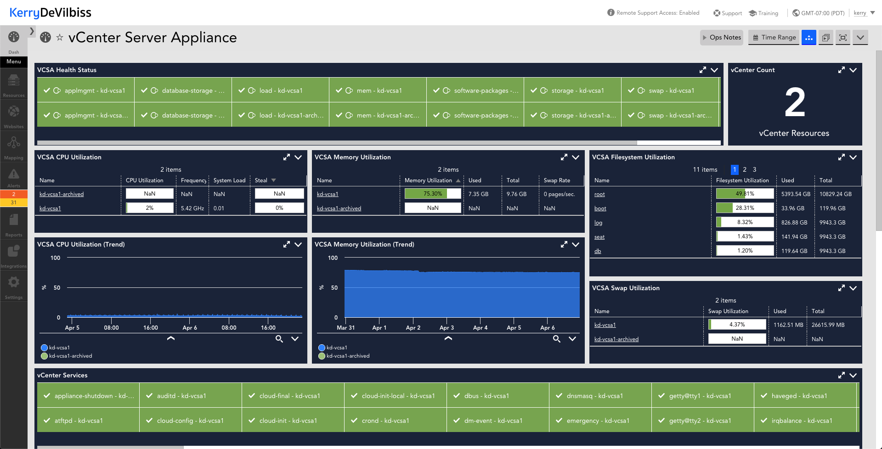Open VCSA Swap Utilization options menu
Screen dimensions: 882x449
pos(853,288)
